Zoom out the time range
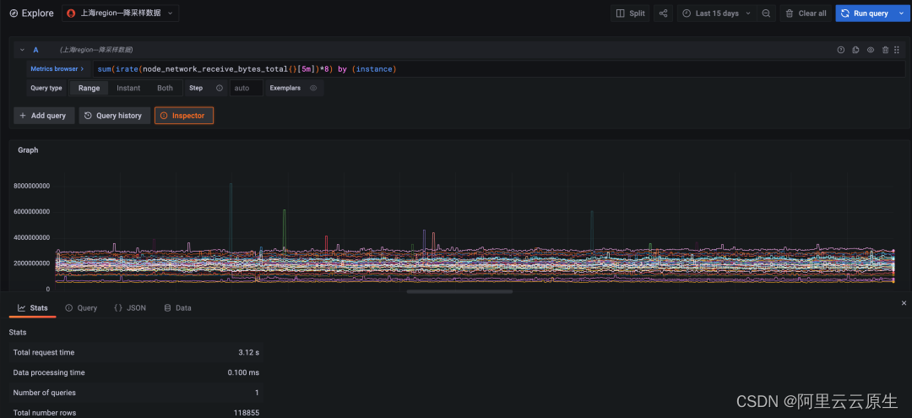The width and height of the screenshot is (912, 418). pos(766,13)
